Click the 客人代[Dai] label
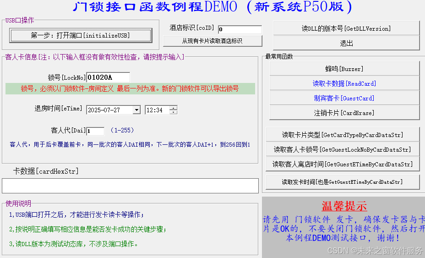Image resolution: width=425 pixels, height=258 pixels. coord(68,131)
